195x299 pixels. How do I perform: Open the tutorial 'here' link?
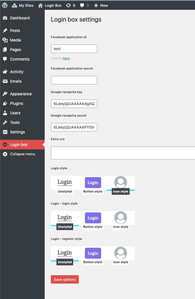(66, 58)
